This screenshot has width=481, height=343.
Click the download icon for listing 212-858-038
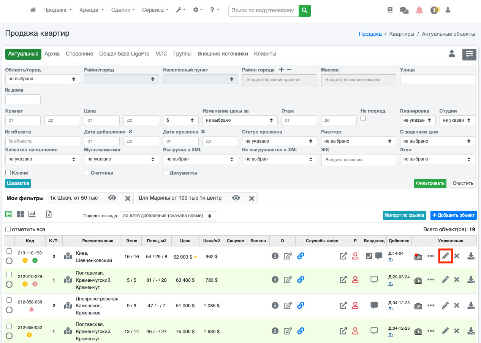coord(471,305)
